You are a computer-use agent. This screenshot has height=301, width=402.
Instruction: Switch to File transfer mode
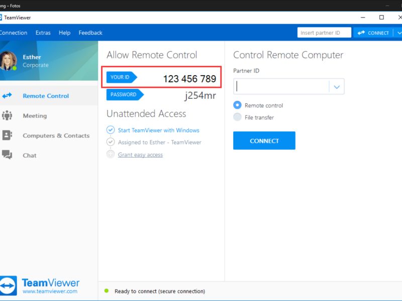point(237,117)
